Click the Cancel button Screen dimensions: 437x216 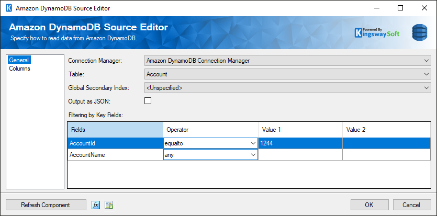[x=411, y=205]
